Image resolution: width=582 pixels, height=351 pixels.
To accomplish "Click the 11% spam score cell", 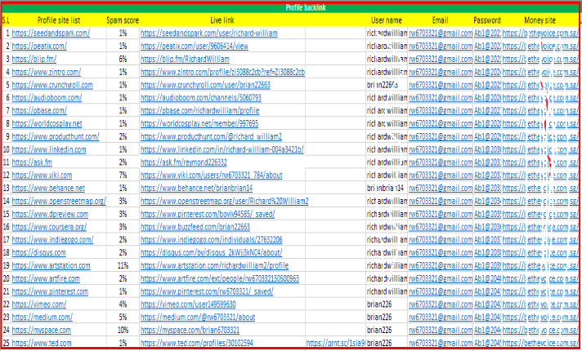I will (x=123, y=265).
